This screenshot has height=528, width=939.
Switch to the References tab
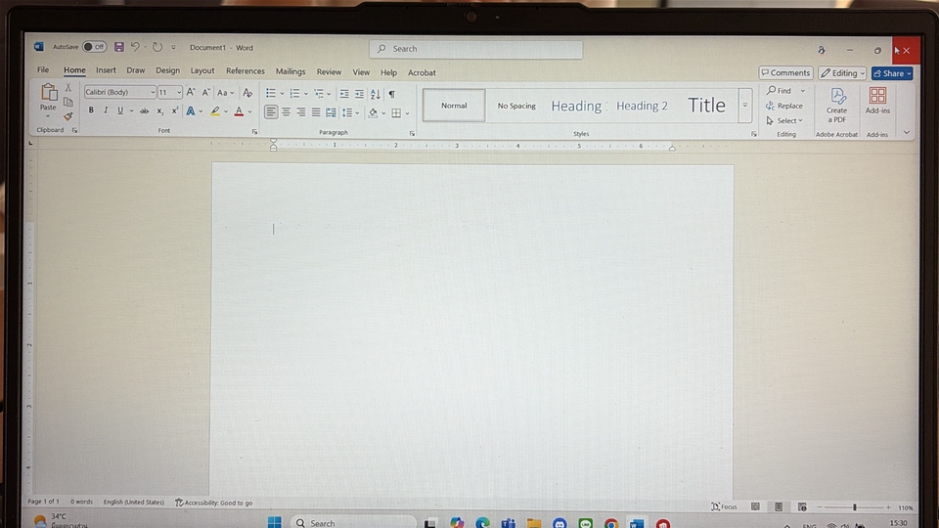245,71
